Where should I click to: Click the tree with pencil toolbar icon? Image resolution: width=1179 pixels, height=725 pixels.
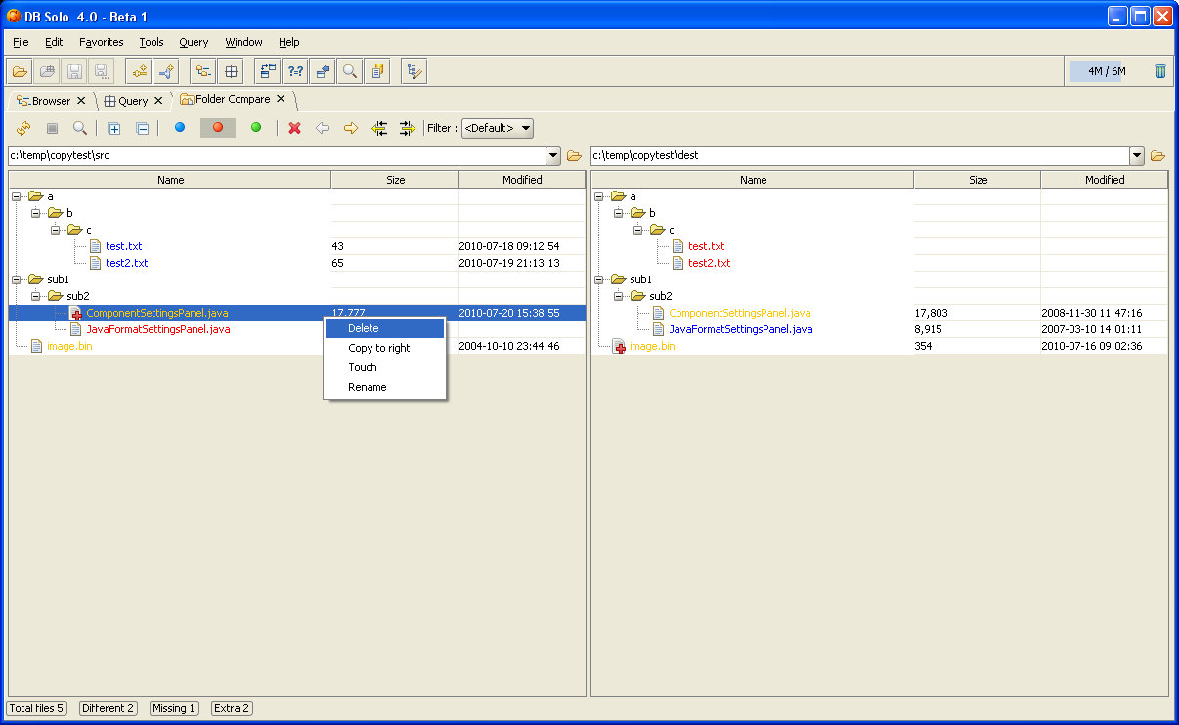pyautogui.click(x=414, y=70)
